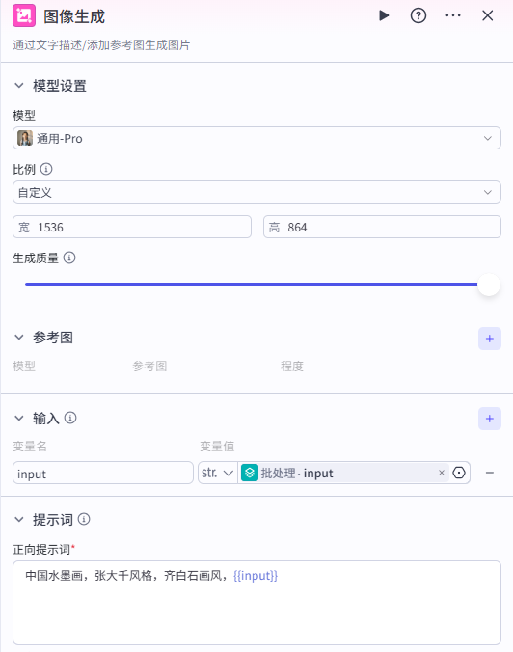Open the three-dot more options menu
The width and height of the screenshot is (513, 652).
(x=452, y=15)
